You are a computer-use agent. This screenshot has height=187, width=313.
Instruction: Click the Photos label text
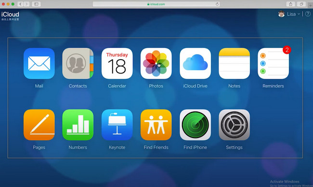point(156,86)
